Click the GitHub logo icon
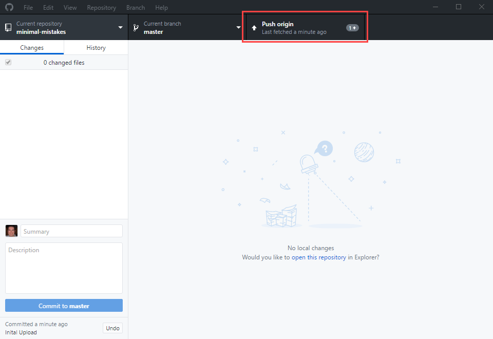Screen dimensions: 493x339 pos(9,7)
